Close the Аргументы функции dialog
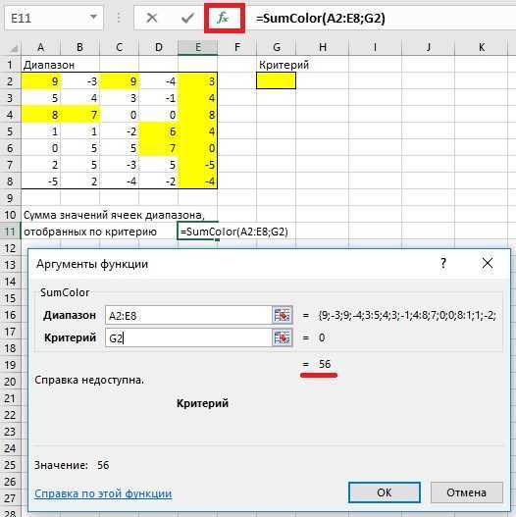The width and height of the screenshot is (516, 517). pyautogui.click(x=487, y=263)
